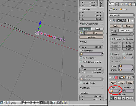Toggle the Relative offset checkbox
Viewport: 136px width, 106px height.
tap(124, 39)
